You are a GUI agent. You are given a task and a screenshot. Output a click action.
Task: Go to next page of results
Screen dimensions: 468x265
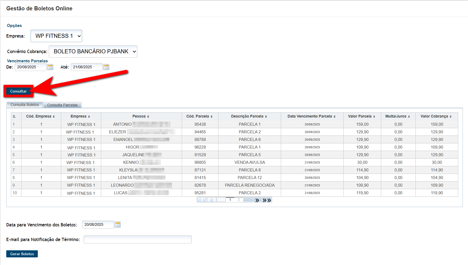257,200
